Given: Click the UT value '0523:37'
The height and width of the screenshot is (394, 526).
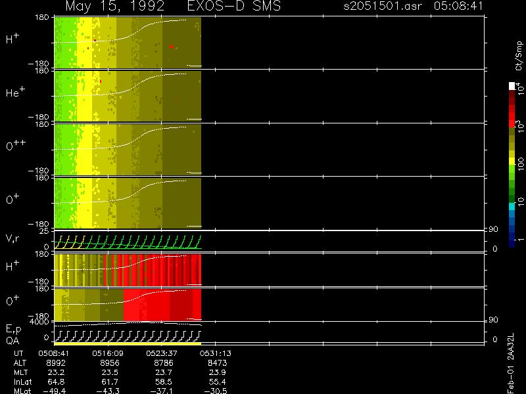Looking at the screenshot, I should 161,353.
